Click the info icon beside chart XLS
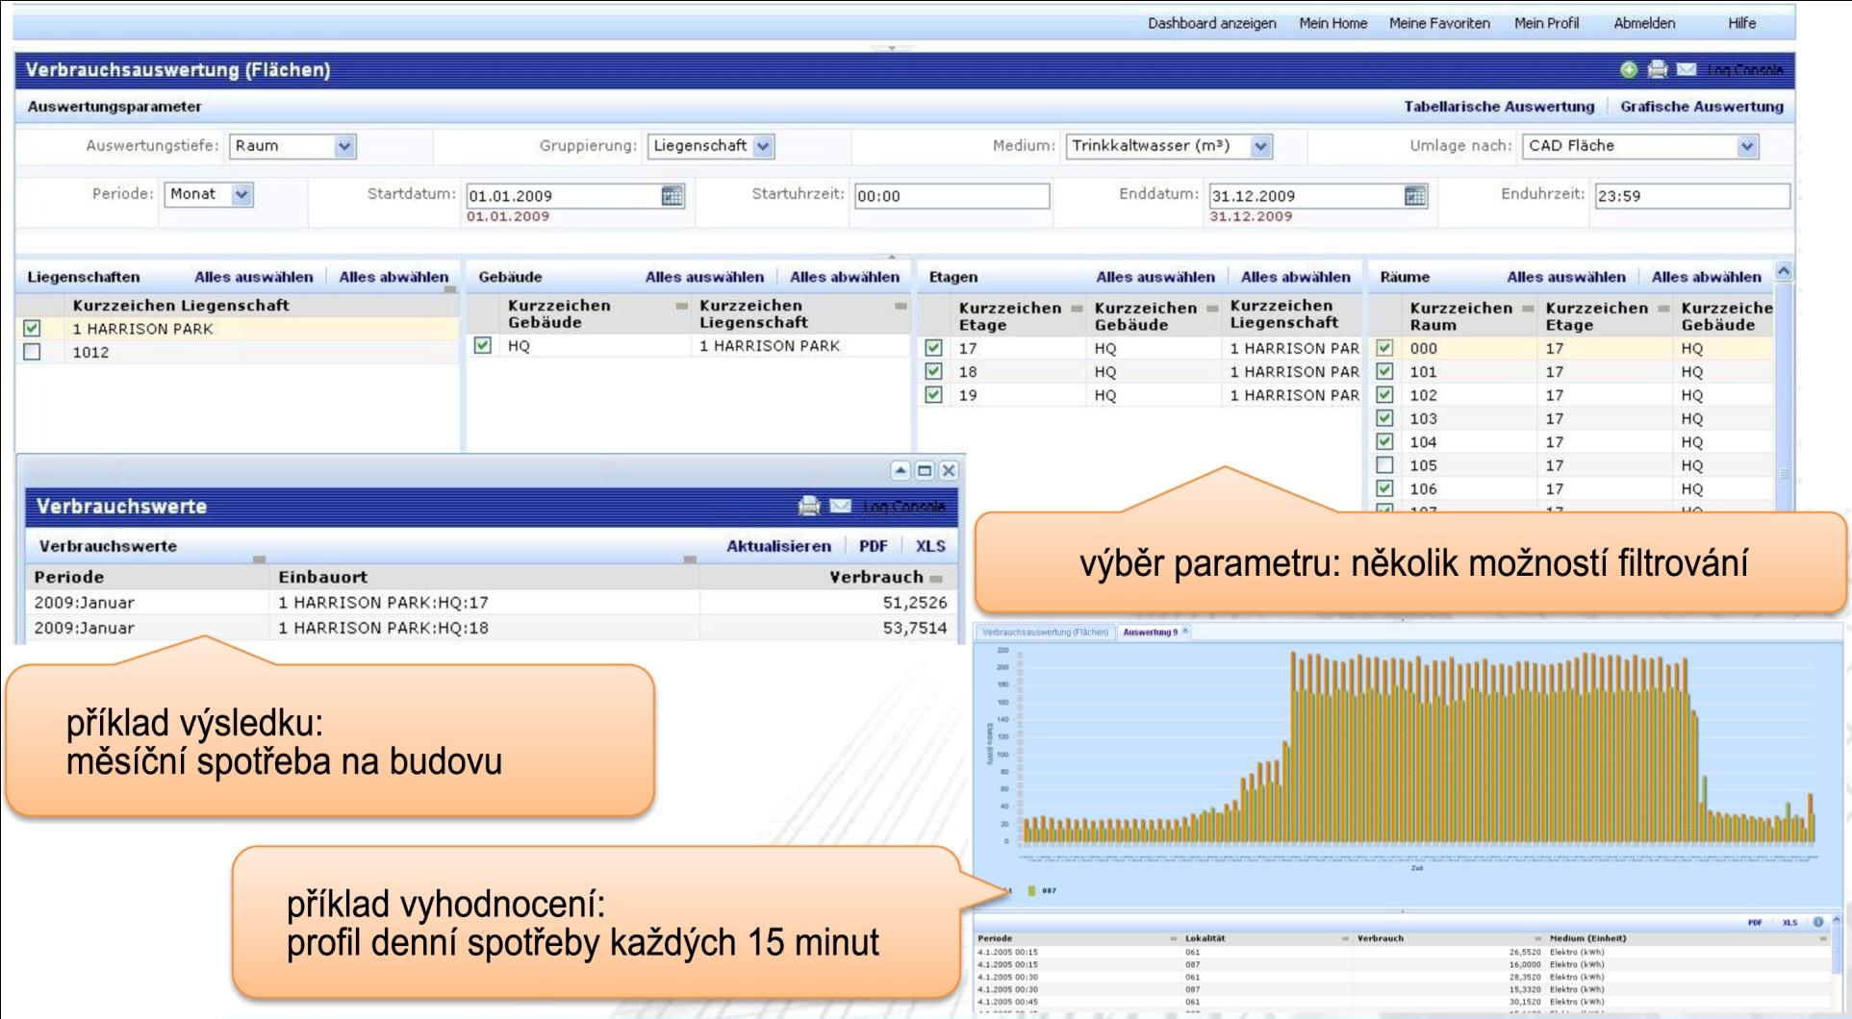Viewport: 1852px width, 1019px height. point(1818,922)
